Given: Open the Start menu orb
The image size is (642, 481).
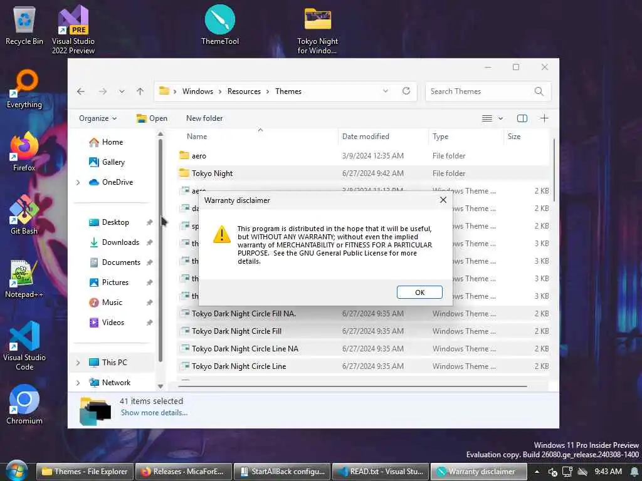Looking at the screenshot, I should [x=16, y=471].
